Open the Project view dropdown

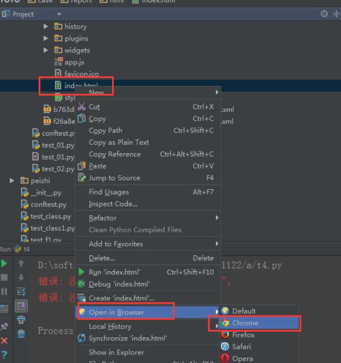[59, 14]
